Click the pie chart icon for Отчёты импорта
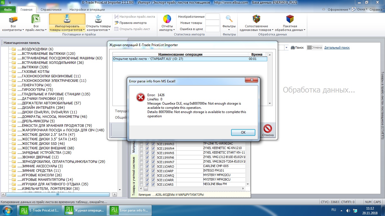This screenshot has height=216, width=385. (167, 19)
